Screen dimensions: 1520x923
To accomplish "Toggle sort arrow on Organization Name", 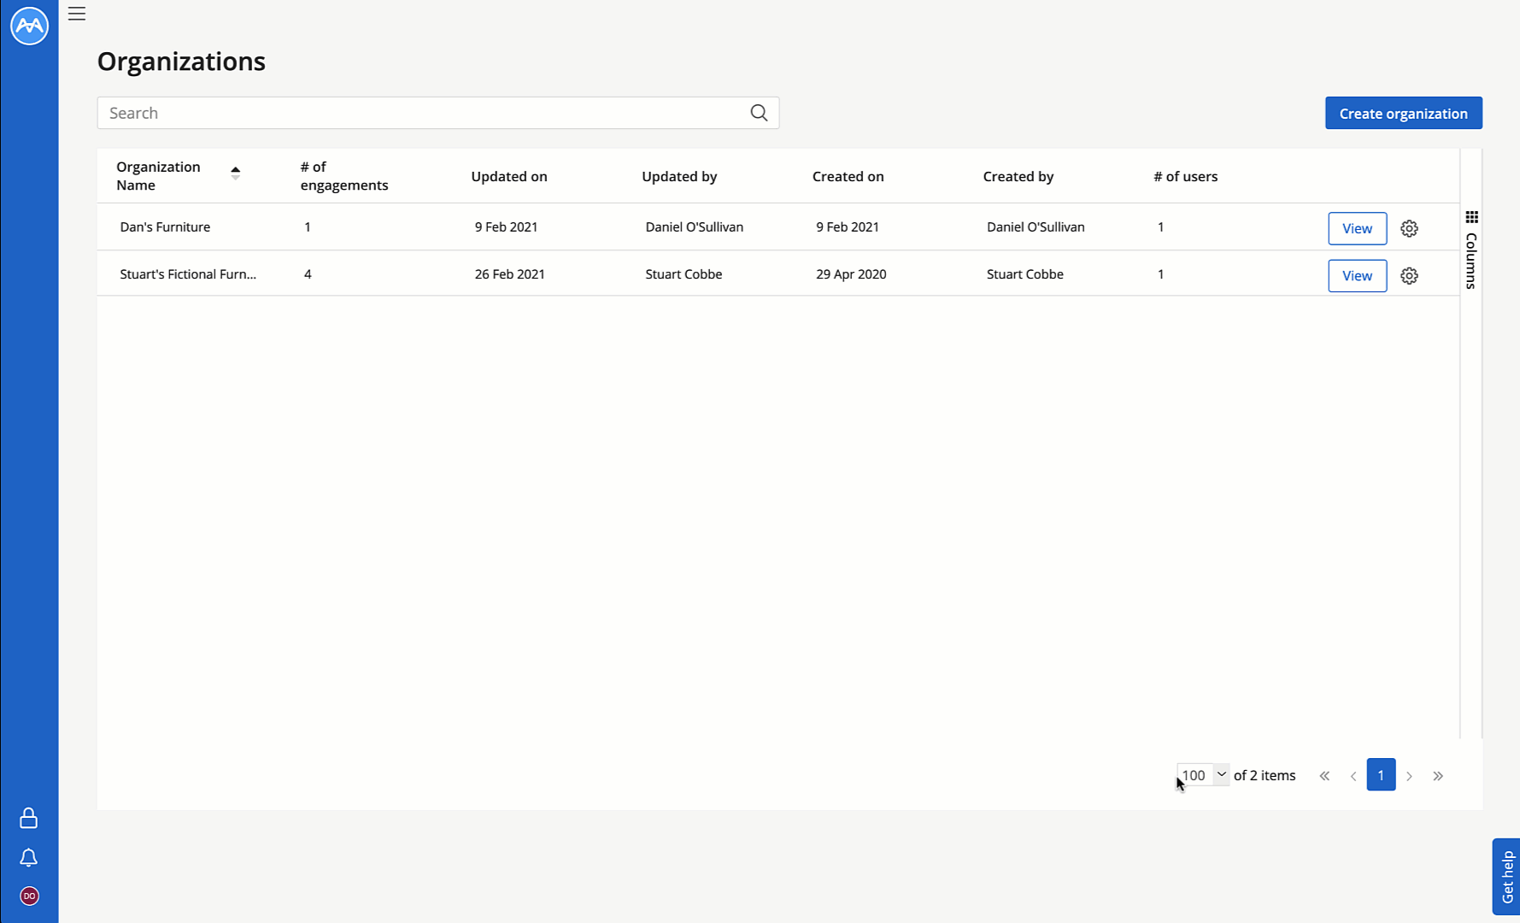I will [235, 173].
